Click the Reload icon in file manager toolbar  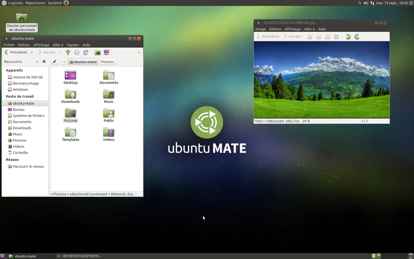click(85, 53)
